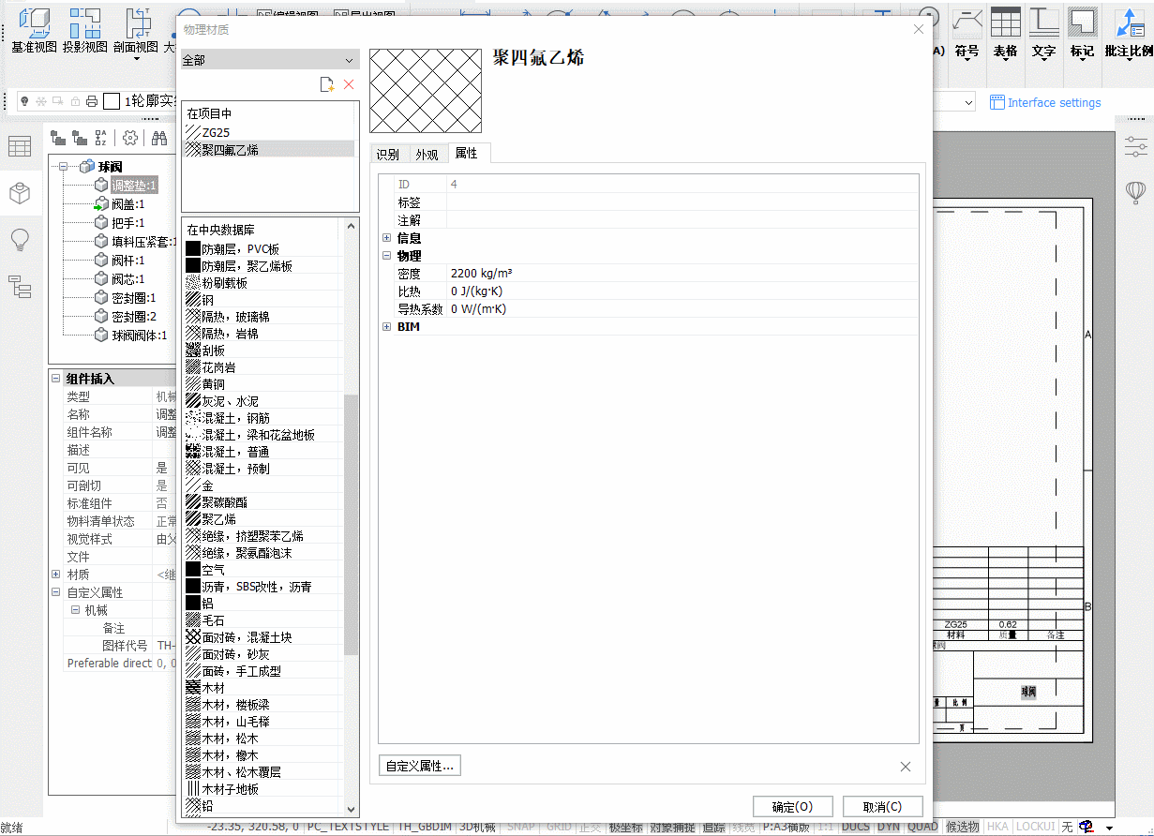Toggle DYN in the status bar
This screenshot has width=1154, height=836.
888,827
